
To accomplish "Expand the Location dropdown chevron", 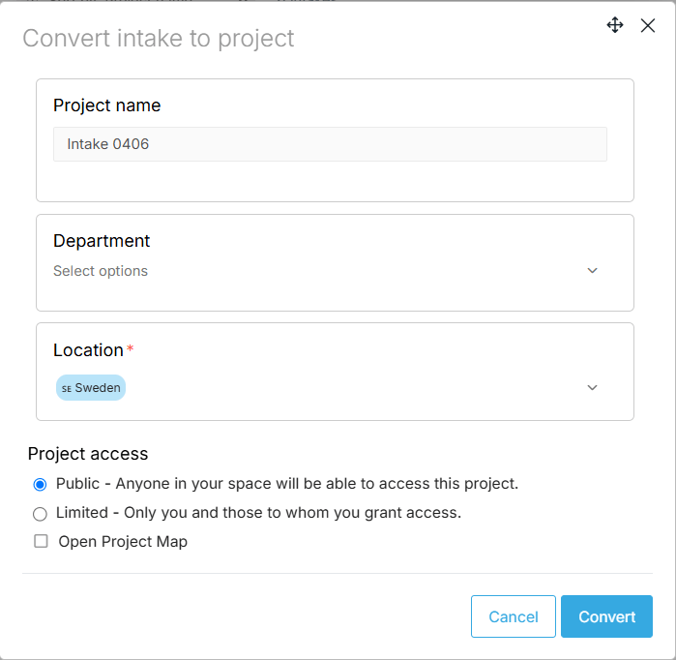I will pyautogui.click(x=593, y=388).
